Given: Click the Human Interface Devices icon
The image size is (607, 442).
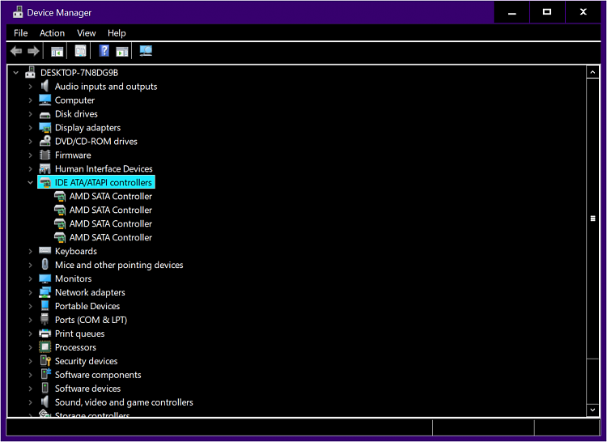Looking at the screenshot, I should coord(45,168).
